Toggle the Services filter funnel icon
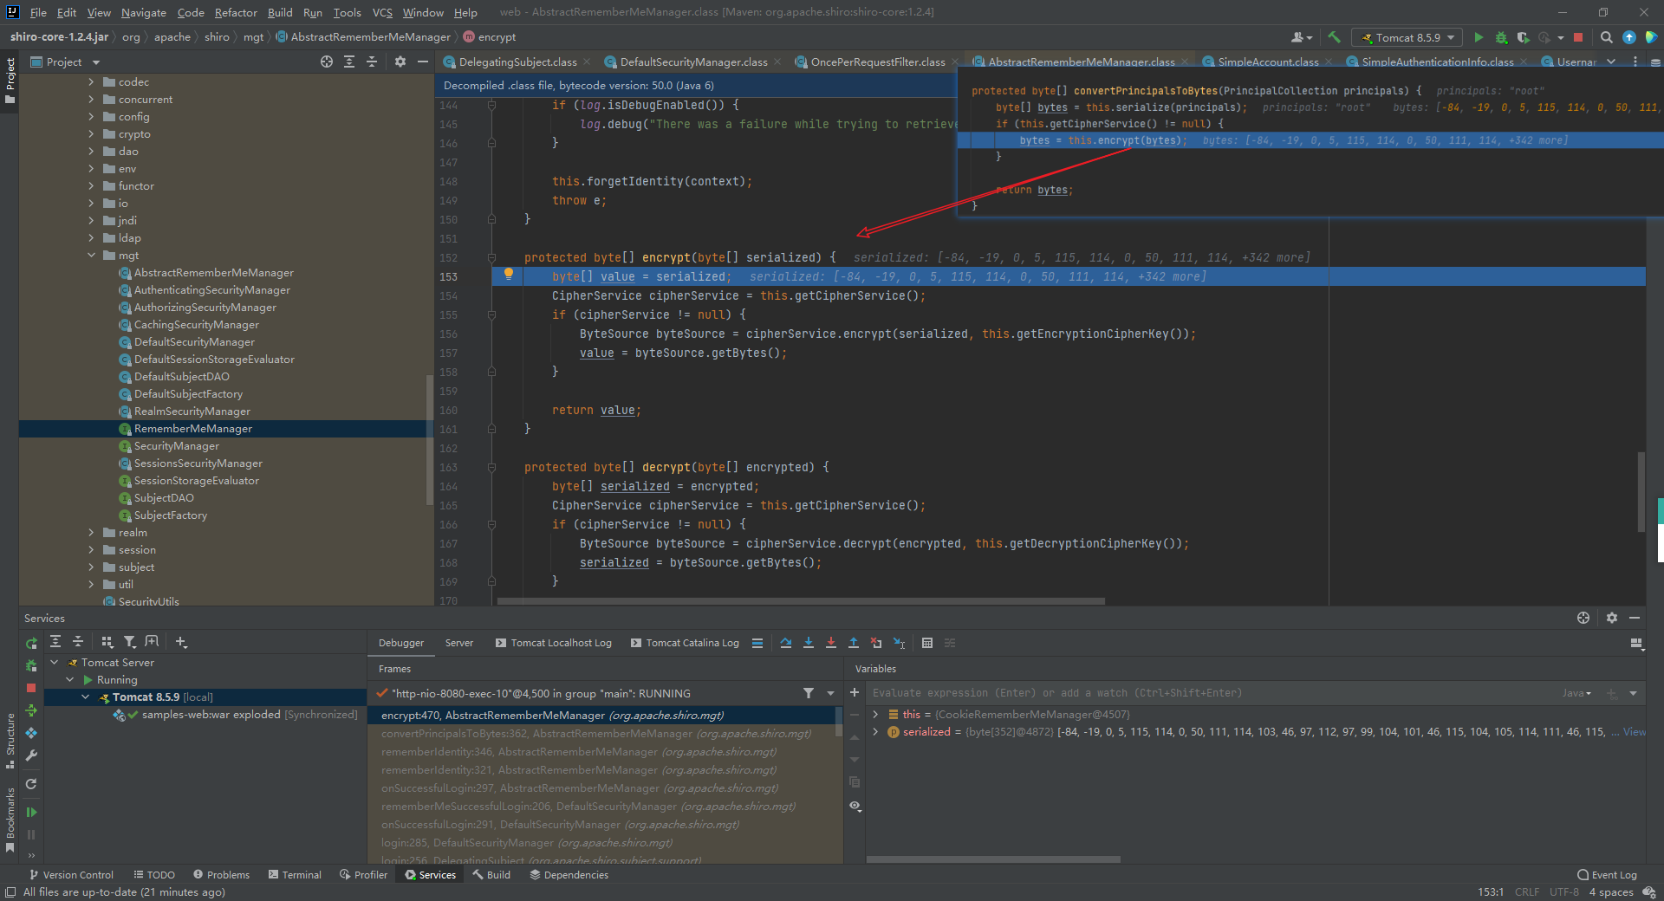This screenshot has width=1664, height=901. [130, 642]
